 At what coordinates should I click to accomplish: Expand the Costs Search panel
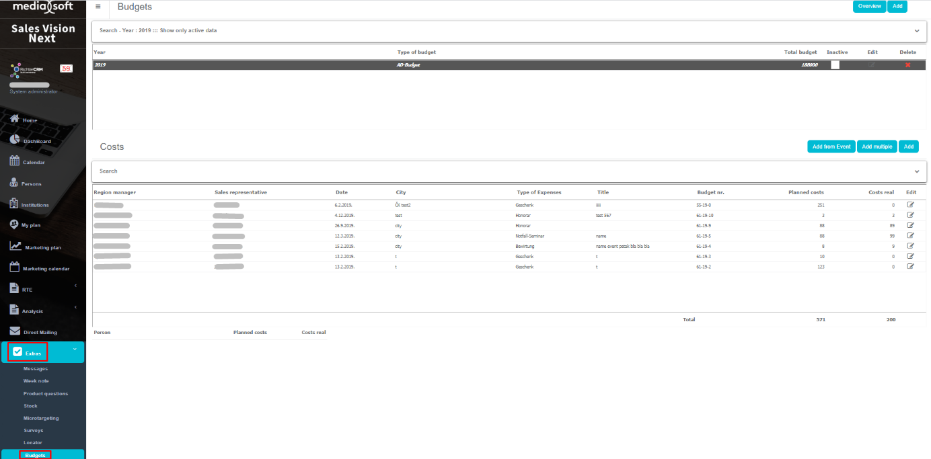(916, 171)
